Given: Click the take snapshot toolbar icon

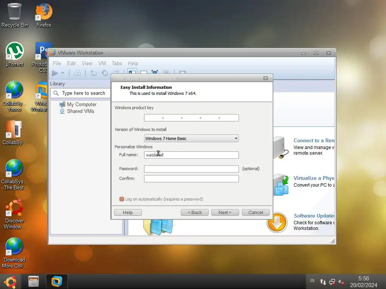Looking at the screenshot, I should 93,73.
